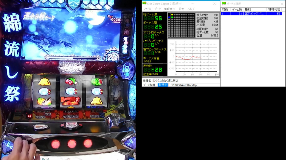Screen dimensions: 286x160
Task: Sort by 獲得枚数 column header
Action: pyautogui.click(x=274, y=9)
